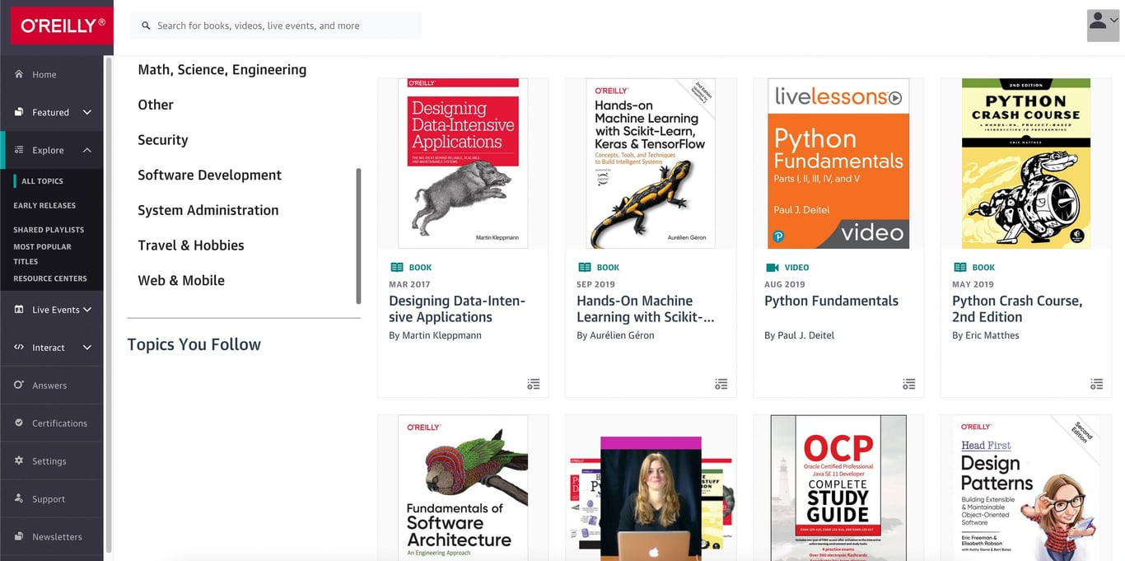Image resolution: width=1125 pixels, height=561 pixels.
Task: Expand the Live Events chevron
Action: point(87,310)
